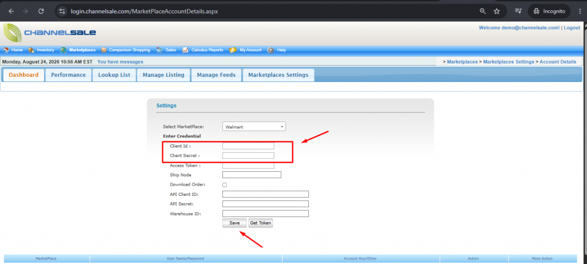Switch to the Manage Feeds tab
The height and width of the screenshot is (264, 587).
(x=216, y=75)
